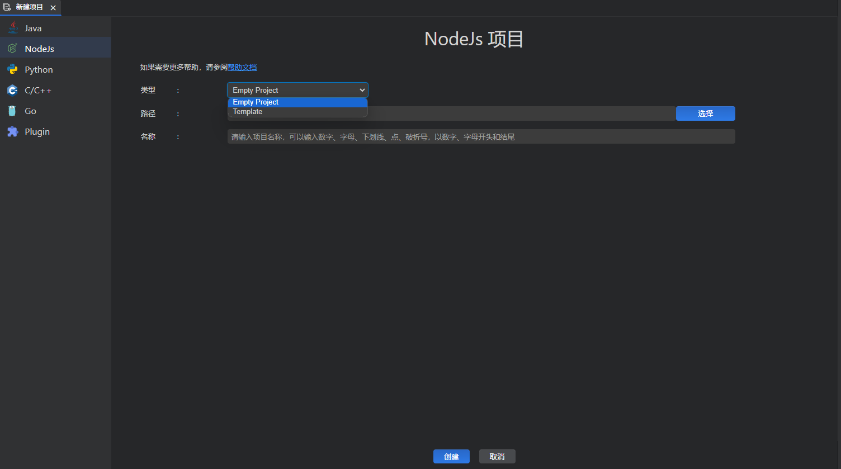Select Java project type in sidebar
This screenshot has height=469, width=841.
(55, 28)
